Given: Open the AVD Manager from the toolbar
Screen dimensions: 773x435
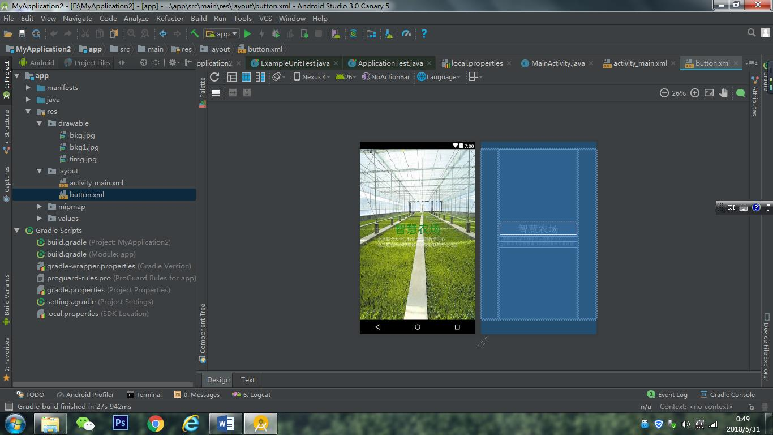Looking at the screenshot, I should coord(336,34).
